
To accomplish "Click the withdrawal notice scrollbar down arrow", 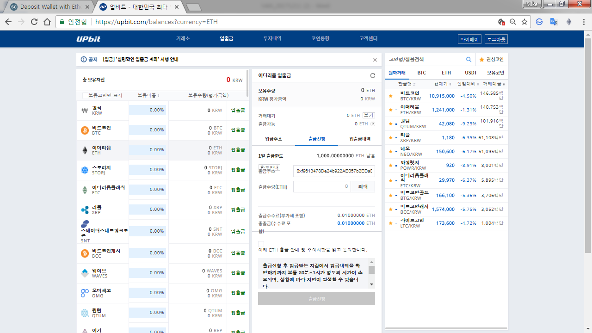I will 371,284.
